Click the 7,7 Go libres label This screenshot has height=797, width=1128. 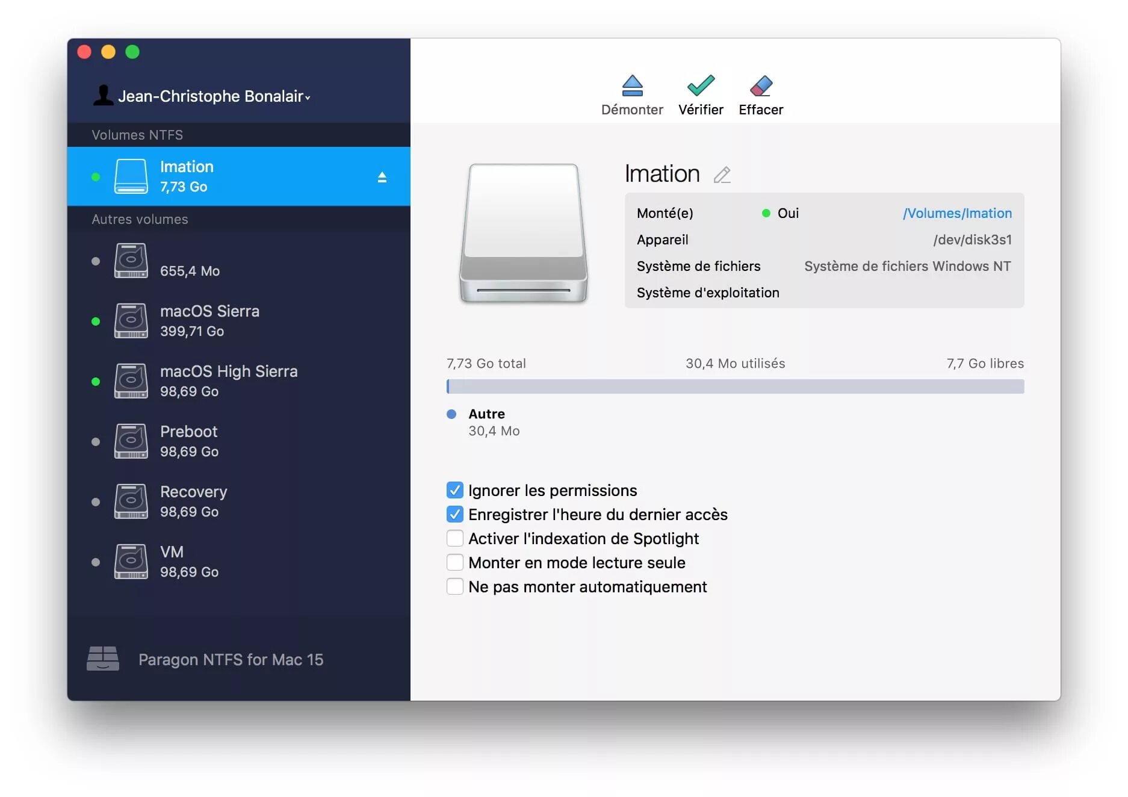click(985, 364)
